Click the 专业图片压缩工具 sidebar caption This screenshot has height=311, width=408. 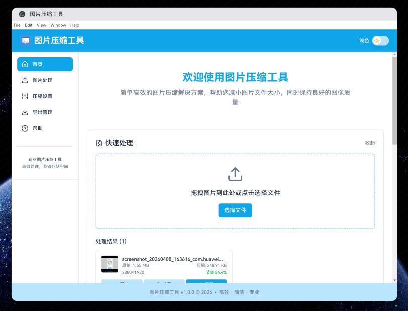tap(45, 160)
